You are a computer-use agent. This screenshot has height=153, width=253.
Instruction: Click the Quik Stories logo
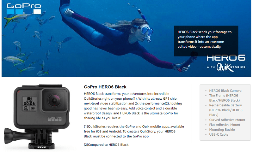point(226,67)
